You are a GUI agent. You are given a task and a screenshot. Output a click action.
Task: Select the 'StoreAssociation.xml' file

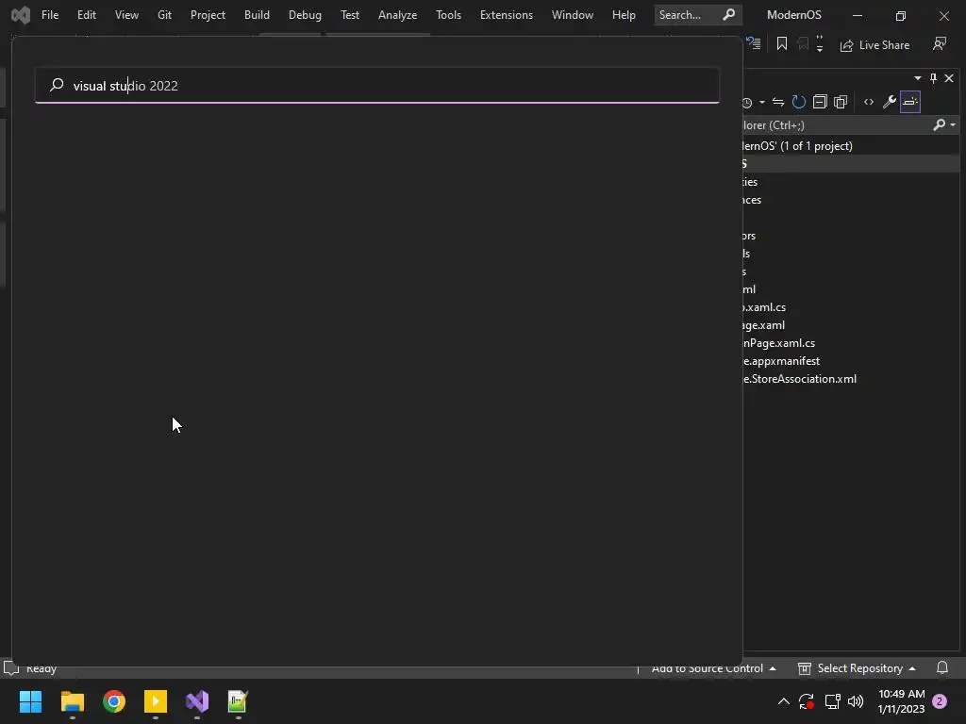coord(800,379)
